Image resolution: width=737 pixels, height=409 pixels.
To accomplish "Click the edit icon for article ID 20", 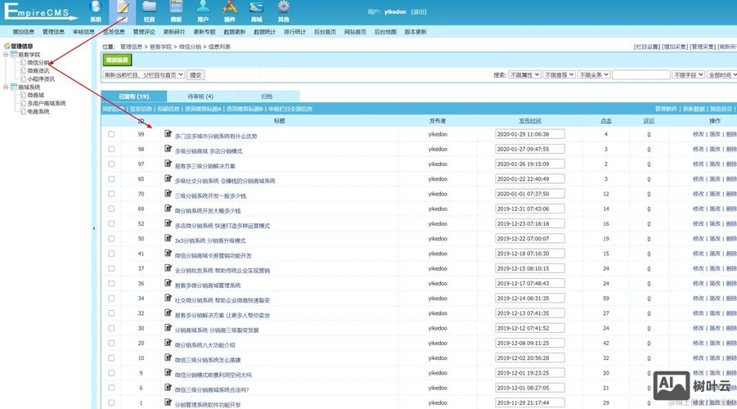I will click(168, 343).
